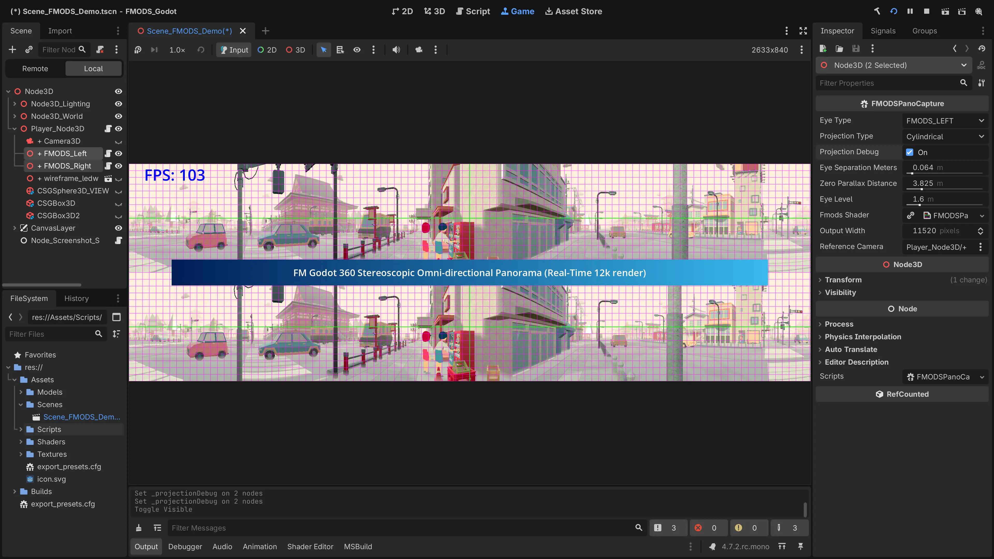Viewport: 994px width, 559px height.
Task: Open Inspector object history icon
Action: [x=982, y=49]
